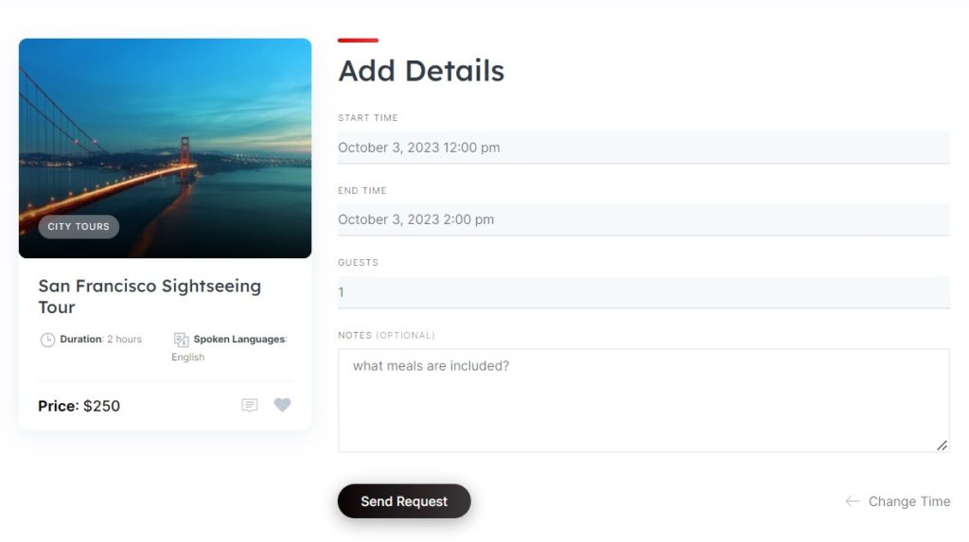The height and width of the screenshot is (542, 969).
Task: Click the Spoken Languages translate icon
Action: click(x=182, y=340)
